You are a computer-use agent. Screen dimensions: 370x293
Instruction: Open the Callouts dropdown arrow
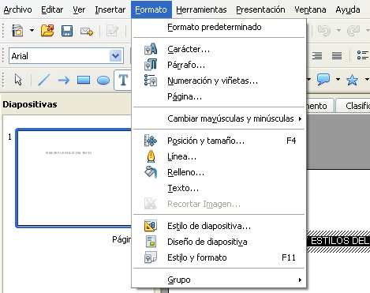click(338, 79)
